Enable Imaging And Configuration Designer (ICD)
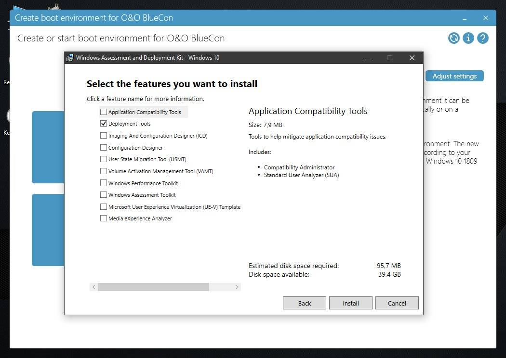The height and width of the screenshot is (358, 506). click(103, 135)
